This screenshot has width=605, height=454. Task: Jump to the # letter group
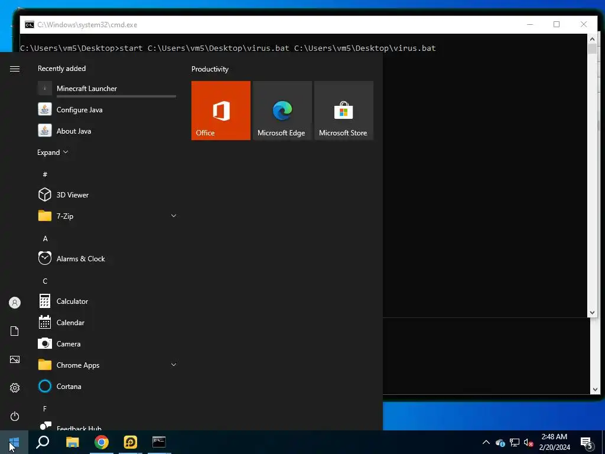(x=45, y=174)
